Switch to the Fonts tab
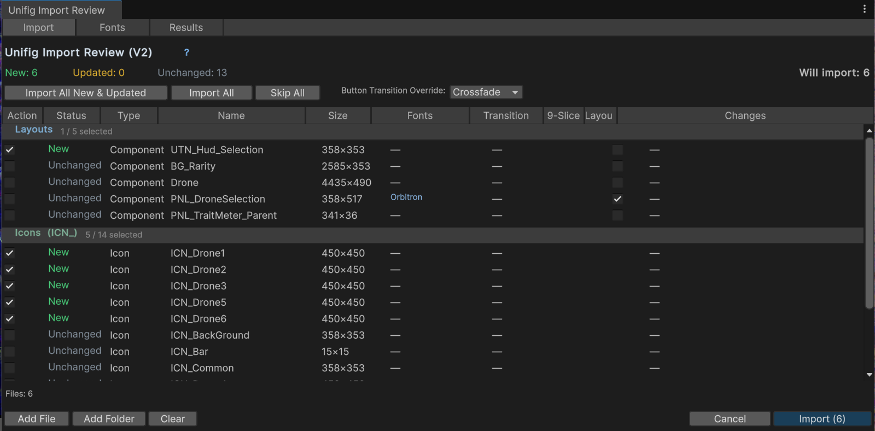Viewport: 875px width, 431px height. pyautogui.click(x=112, y=27)
